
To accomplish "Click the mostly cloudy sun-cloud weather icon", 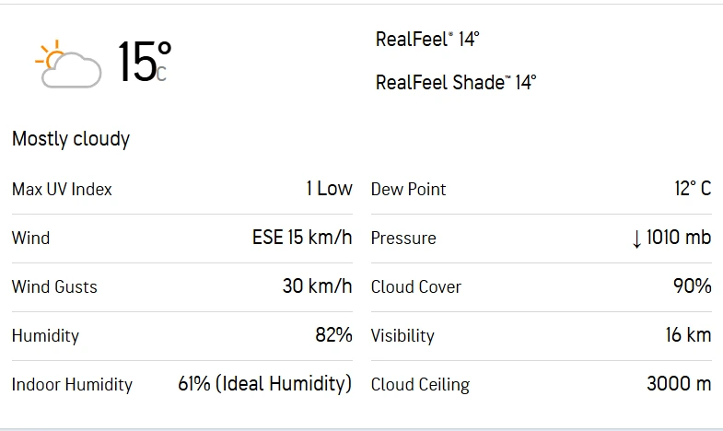I will click(67, 64).
